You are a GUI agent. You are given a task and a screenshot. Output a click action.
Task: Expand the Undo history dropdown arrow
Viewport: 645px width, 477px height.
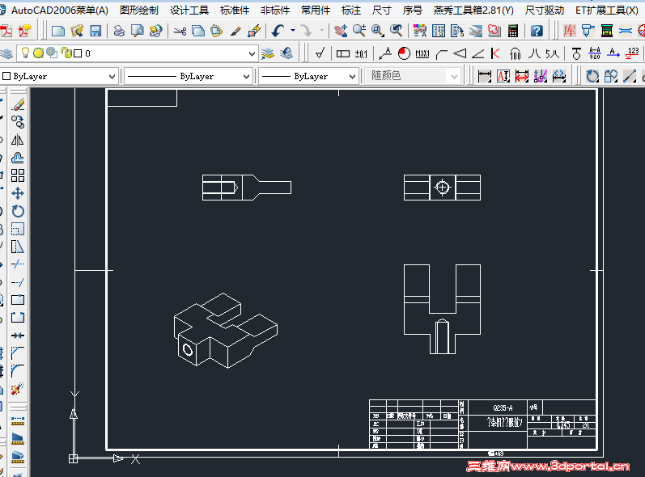coord(293,31)
